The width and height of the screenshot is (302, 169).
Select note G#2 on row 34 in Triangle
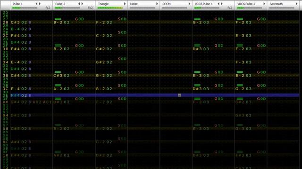101,62
